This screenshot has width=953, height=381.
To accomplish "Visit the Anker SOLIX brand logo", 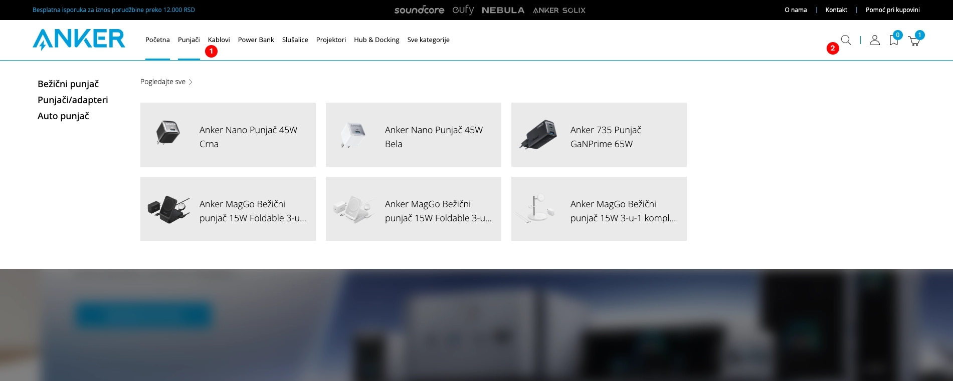I will 559,10.
